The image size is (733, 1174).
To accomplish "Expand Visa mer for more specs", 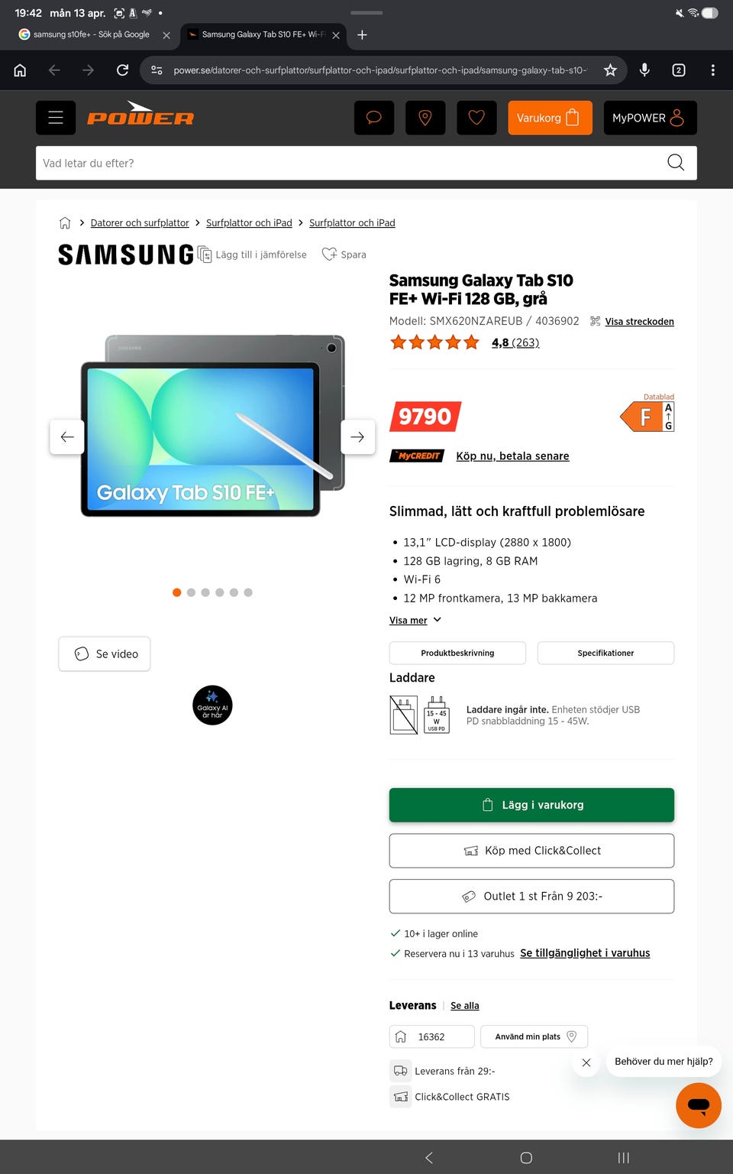I will [415, 620].
